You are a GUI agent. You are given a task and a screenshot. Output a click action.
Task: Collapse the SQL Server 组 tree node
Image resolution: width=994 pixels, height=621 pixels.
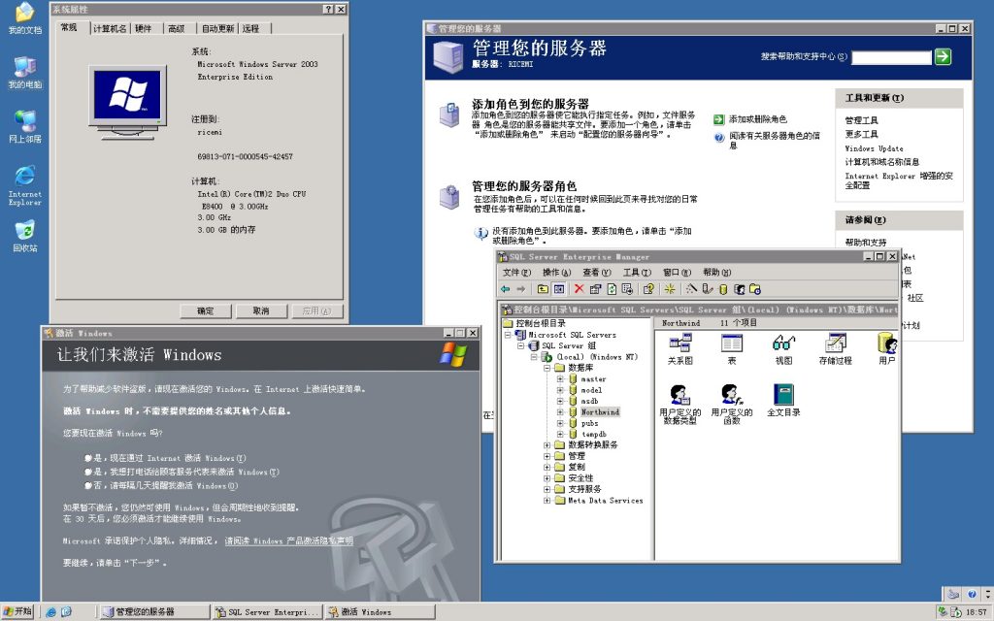click(x=521, y=346)
